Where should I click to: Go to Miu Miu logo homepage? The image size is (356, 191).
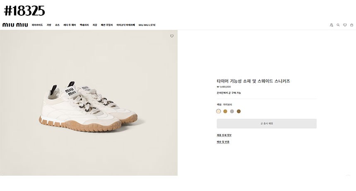15,25
